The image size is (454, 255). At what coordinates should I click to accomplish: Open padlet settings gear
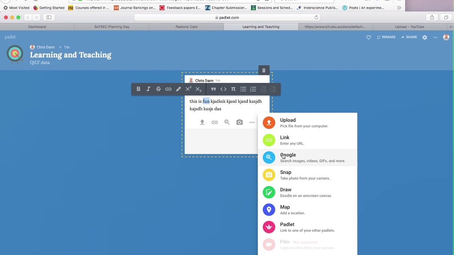(x=425, y=37)
